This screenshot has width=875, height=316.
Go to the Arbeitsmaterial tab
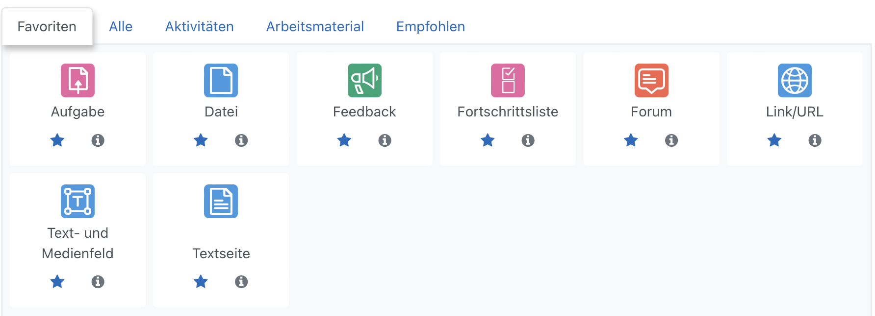[x=315, y=26]
